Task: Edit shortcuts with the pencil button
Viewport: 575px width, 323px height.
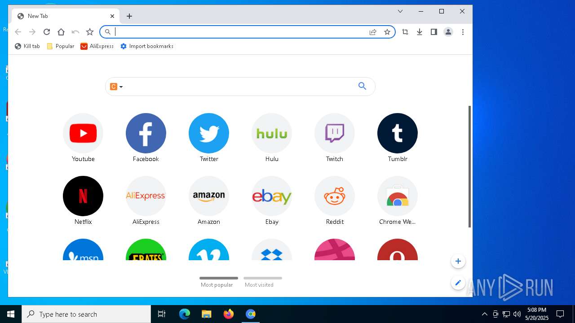Action: (458, 283)
